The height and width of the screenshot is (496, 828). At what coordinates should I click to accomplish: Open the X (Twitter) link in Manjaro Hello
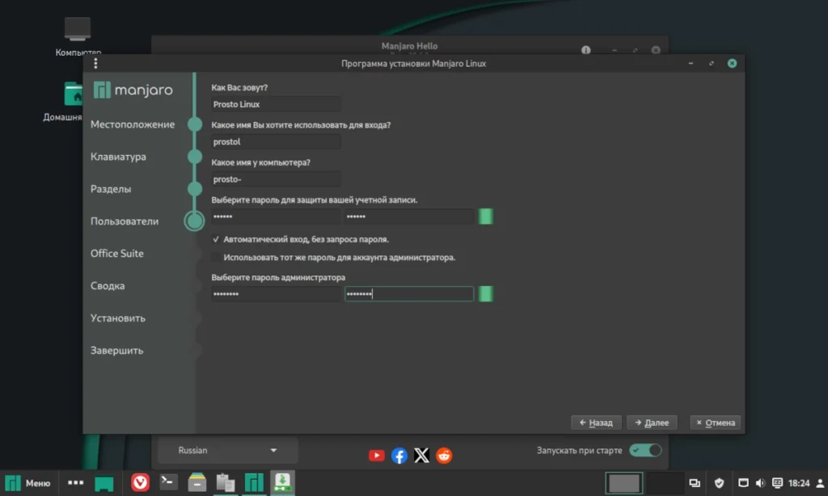pos(421,456)
